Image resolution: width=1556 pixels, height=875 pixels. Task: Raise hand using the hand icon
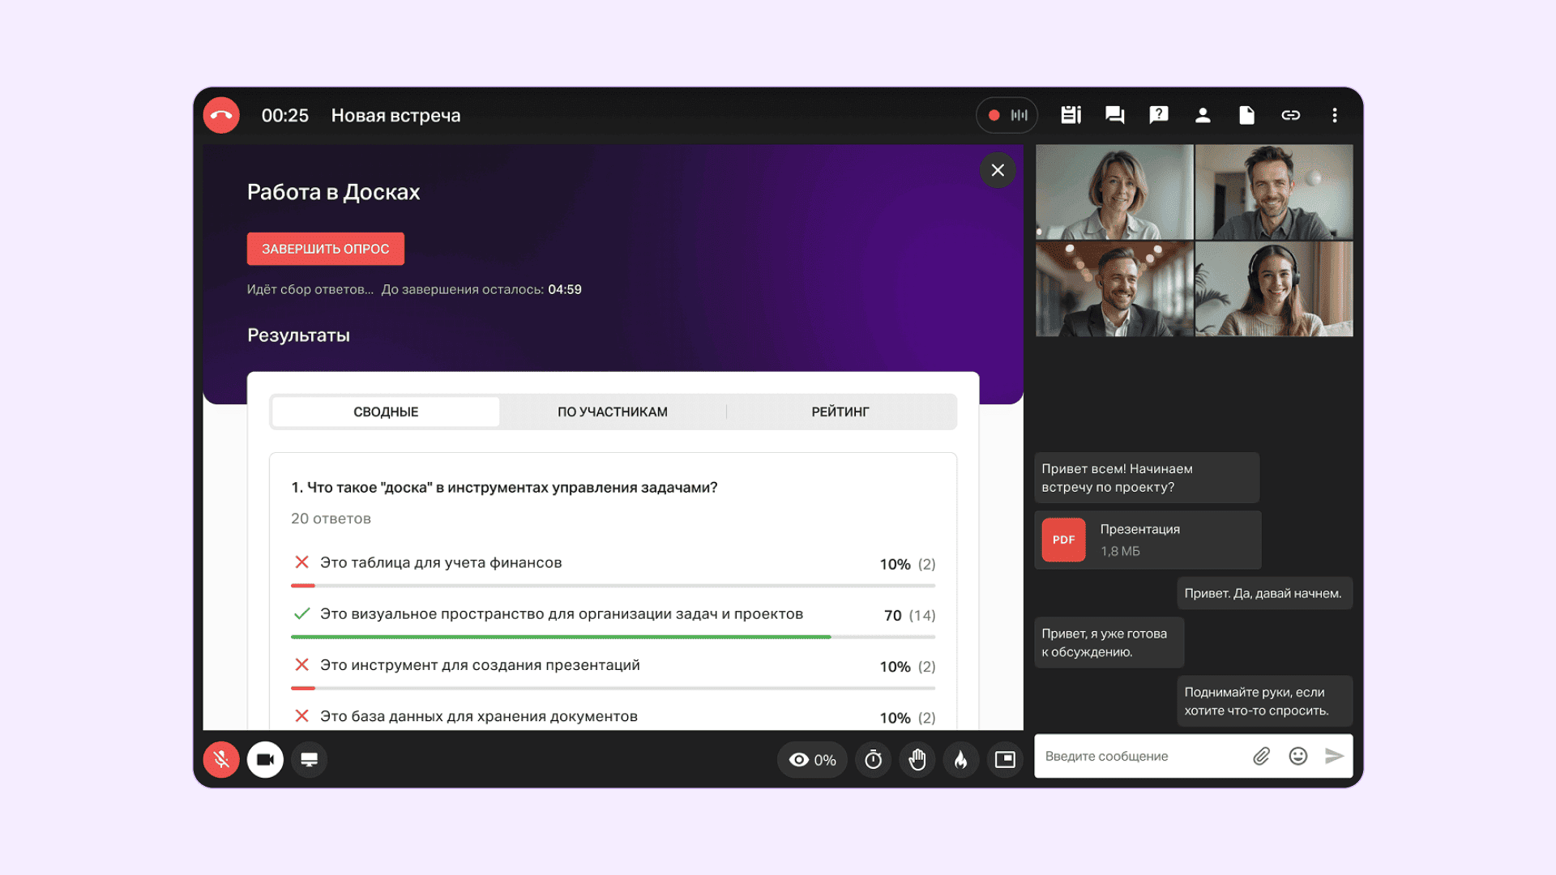[917, 760]
